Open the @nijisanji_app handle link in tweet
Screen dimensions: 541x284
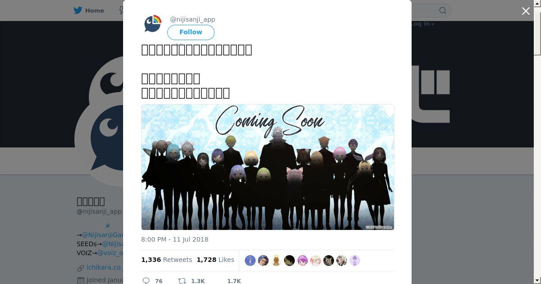[193, 19]
